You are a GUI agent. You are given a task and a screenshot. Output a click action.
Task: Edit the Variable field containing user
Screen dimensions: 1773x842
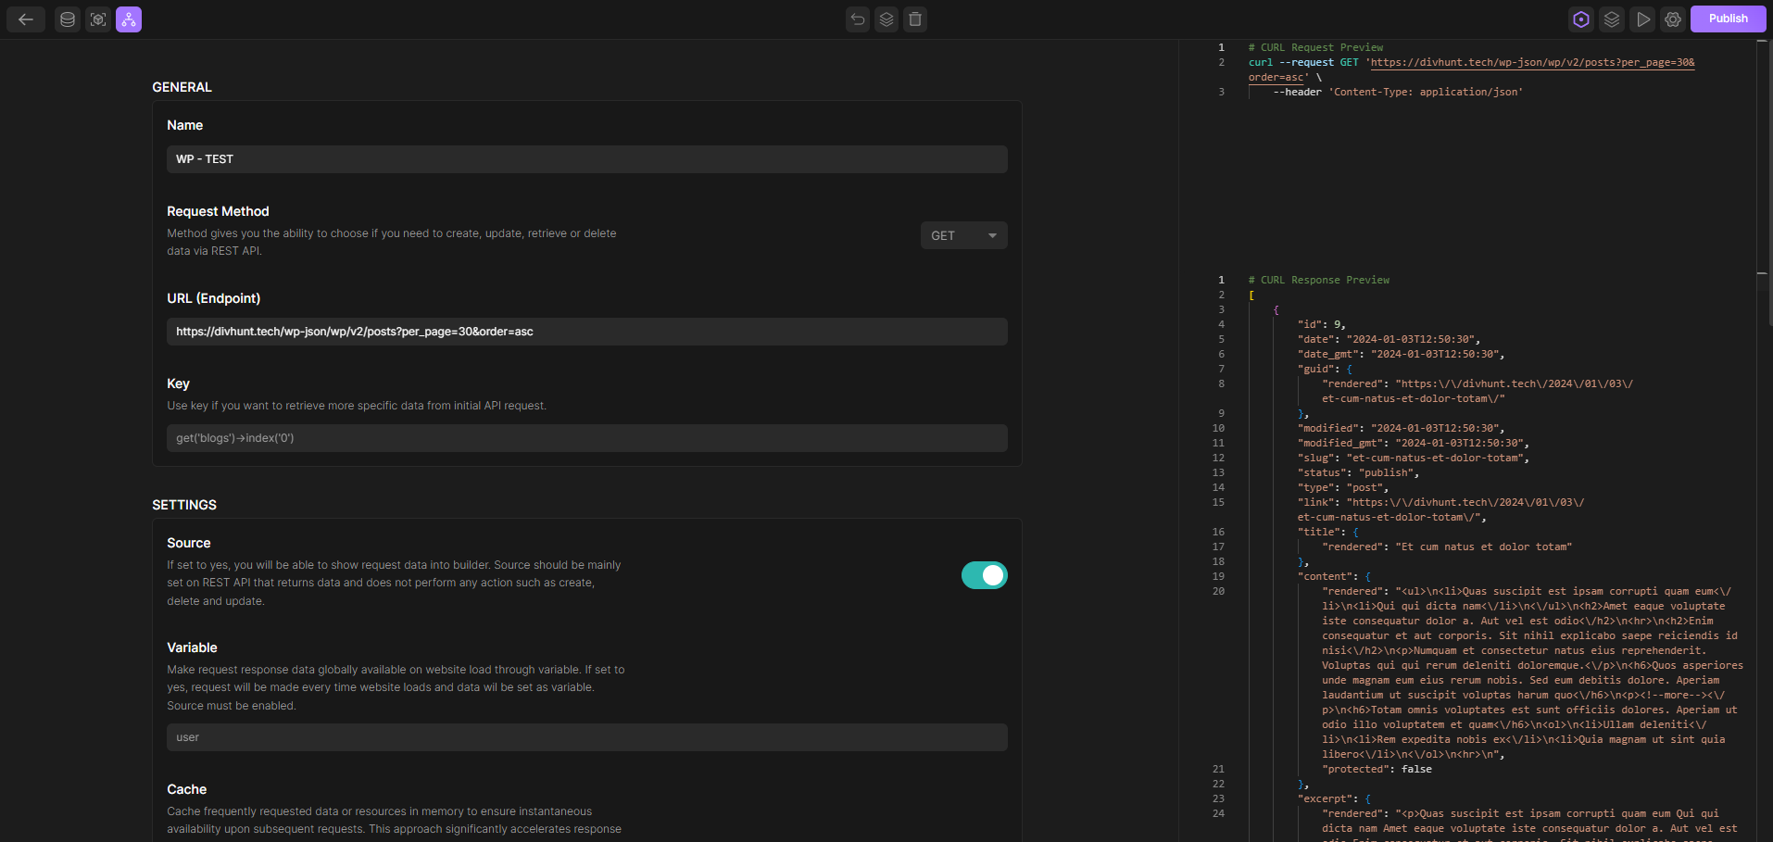pos(586,737)
